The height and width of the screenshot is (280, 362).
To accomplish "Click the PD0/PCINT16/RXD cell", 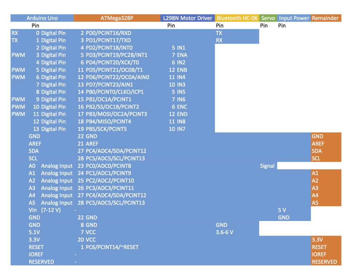I will point(105,33).
